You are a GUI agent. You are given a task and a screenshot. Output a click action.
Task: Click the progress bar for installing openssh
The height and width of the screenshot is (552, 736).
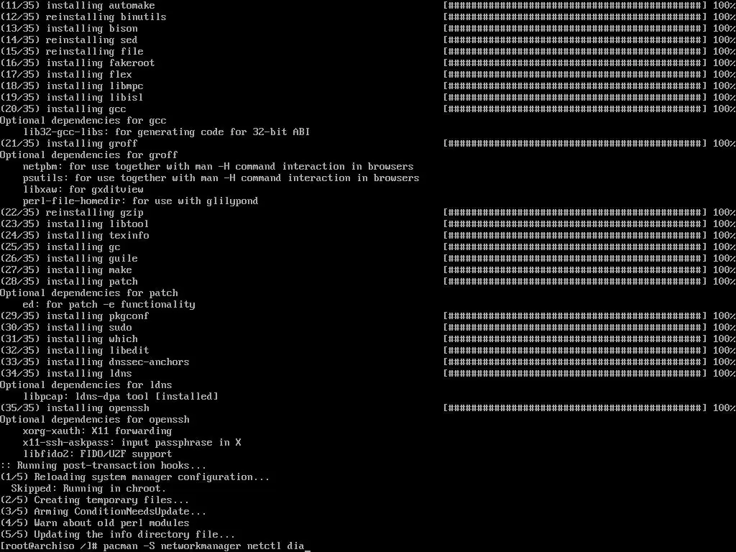click(x=574, y=408)
